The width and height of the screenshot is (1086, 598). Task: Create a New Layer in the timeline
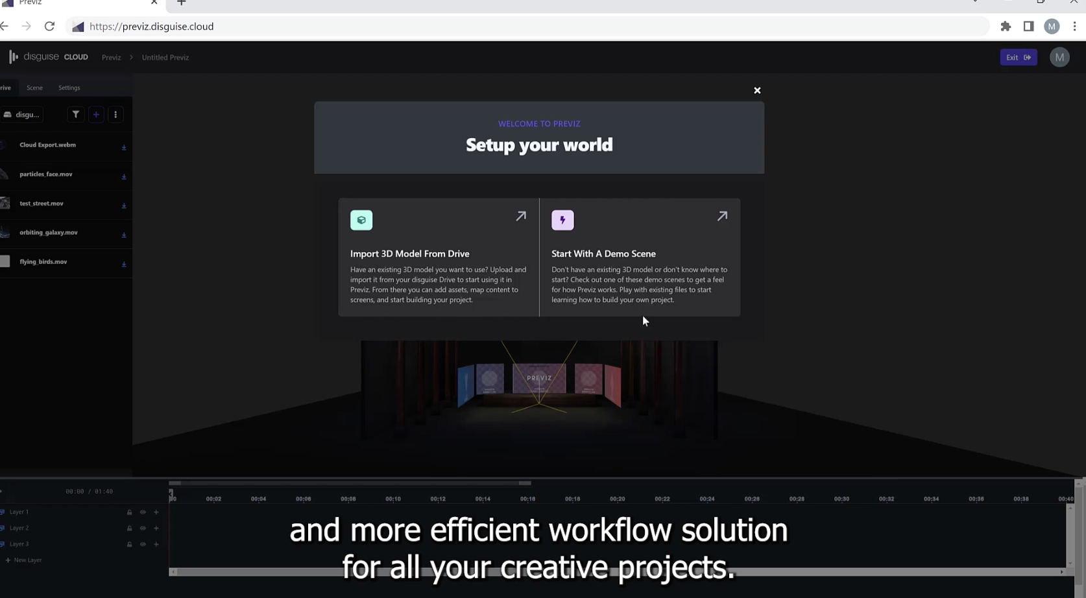click(23, 560)
